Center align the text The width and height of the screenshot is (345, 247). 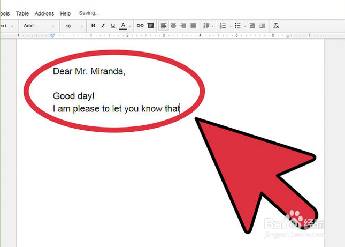173,26
